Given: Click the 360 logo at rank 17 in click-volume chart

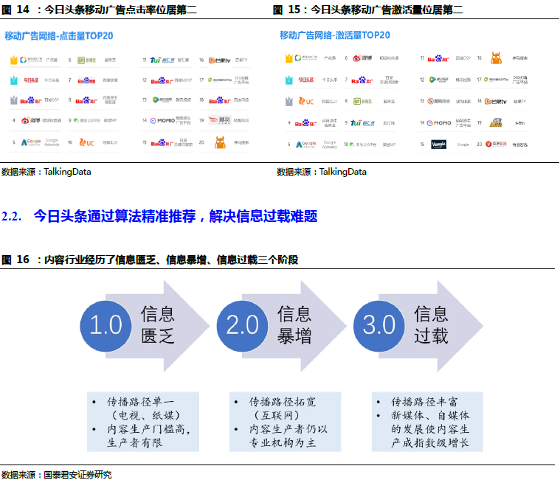Looking at the screenshot, I should pyautogui.click(x=220, y=80).
